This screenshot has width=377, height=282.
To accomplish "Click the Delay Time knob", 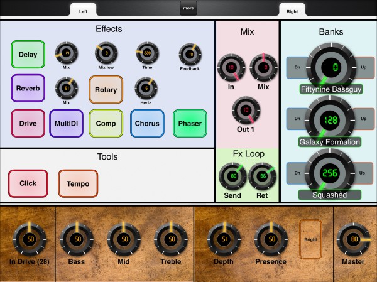I will [x=148, y=53].
